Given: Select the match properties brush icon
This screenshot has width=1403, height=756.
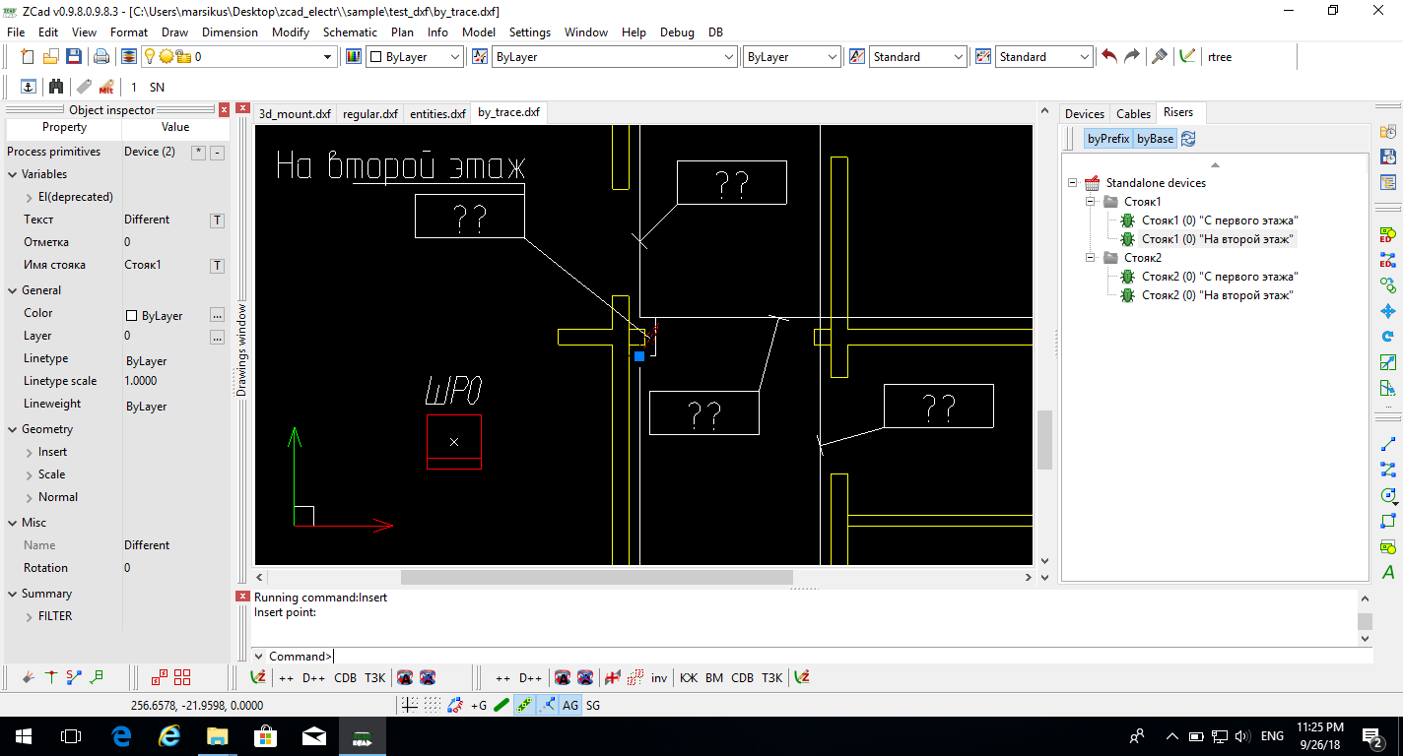Looking at the screenshot, I should point(1160,57).
